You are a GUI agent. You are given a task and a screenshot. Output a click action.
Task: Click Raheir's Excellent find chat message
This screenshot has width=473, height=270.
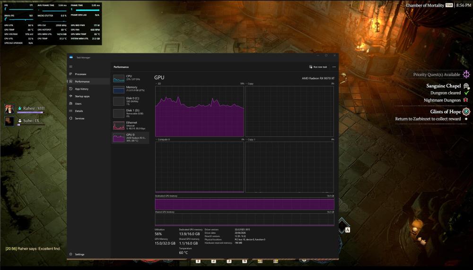coord(33,249)
